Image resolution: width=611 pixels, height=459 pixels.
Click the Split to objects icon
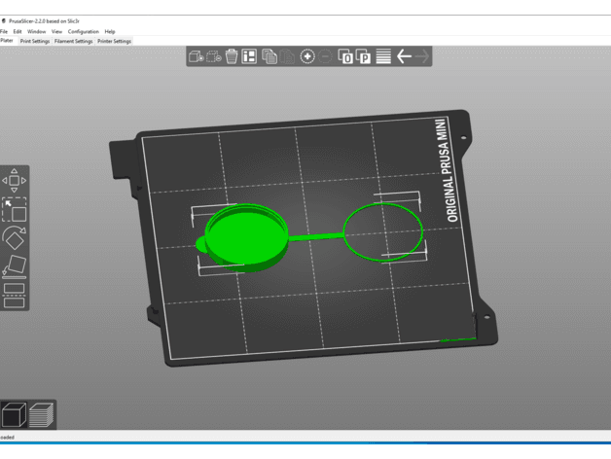coord(345,56)
